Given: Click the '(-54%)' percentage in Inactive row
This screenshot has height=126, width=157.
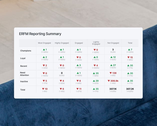Looking at the screenshot, I should pyautogui.click(x=78, y=83).
